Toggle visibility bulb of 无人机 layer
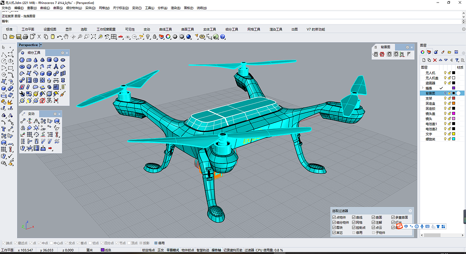466x254 pixels. [445, 73]
